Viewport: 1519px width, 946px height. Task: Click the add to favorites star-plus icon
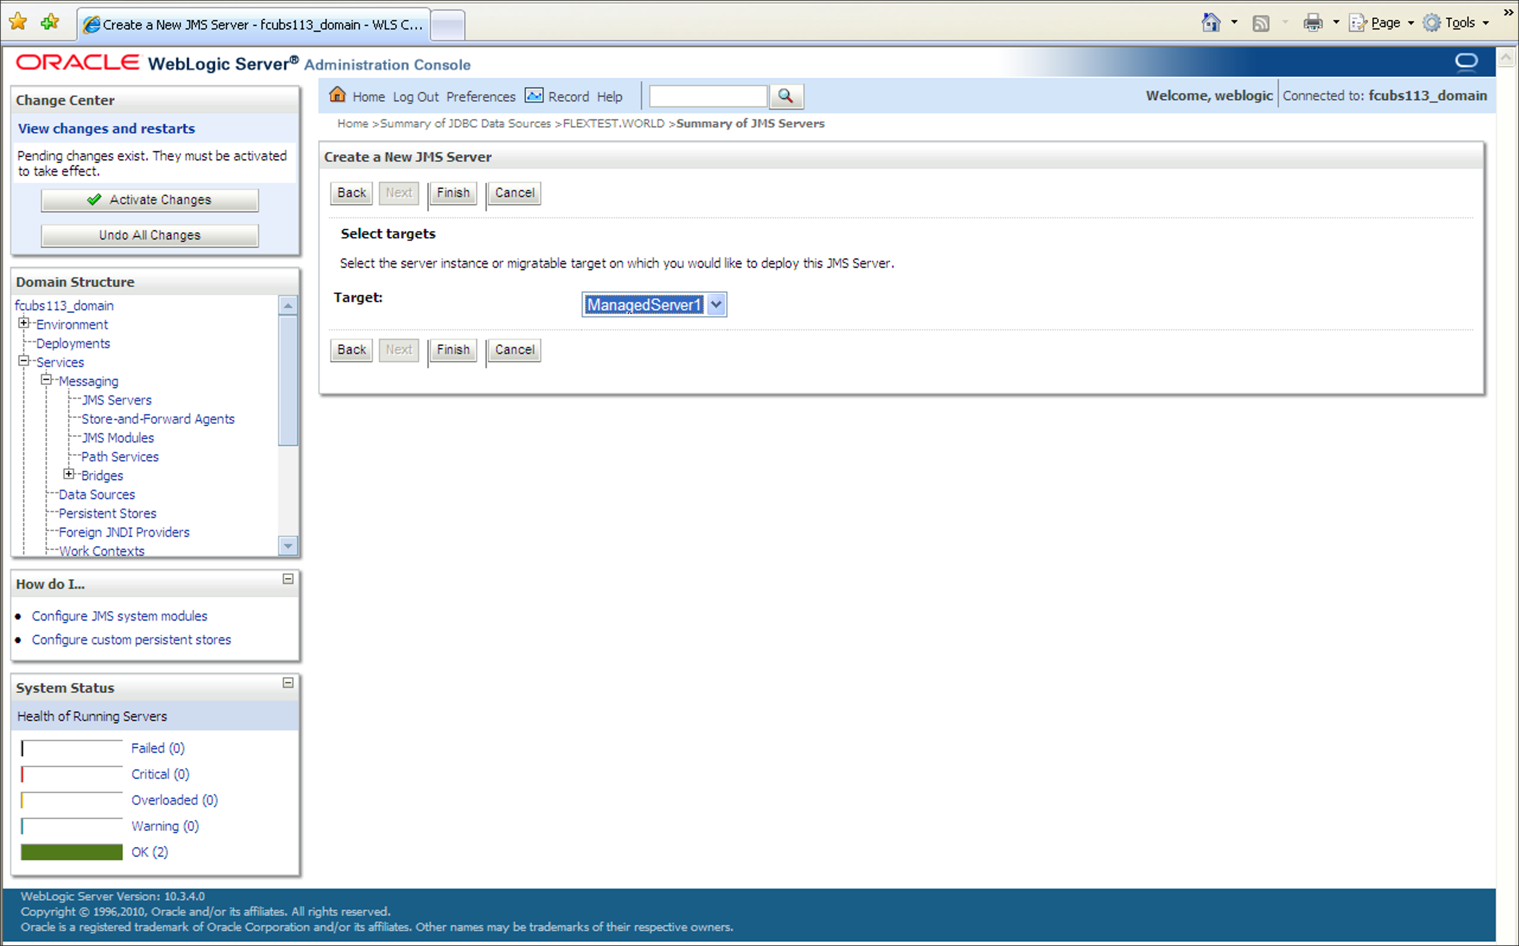(49, 23)
